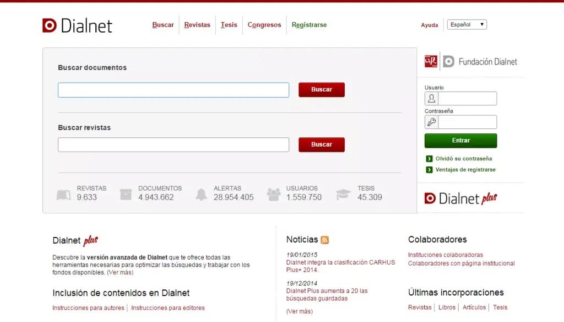Image resolution: width=564 pixels, height=322 pixels.
Task: Open the Ventajas de registrarse link
Action: tap(465, 170)
